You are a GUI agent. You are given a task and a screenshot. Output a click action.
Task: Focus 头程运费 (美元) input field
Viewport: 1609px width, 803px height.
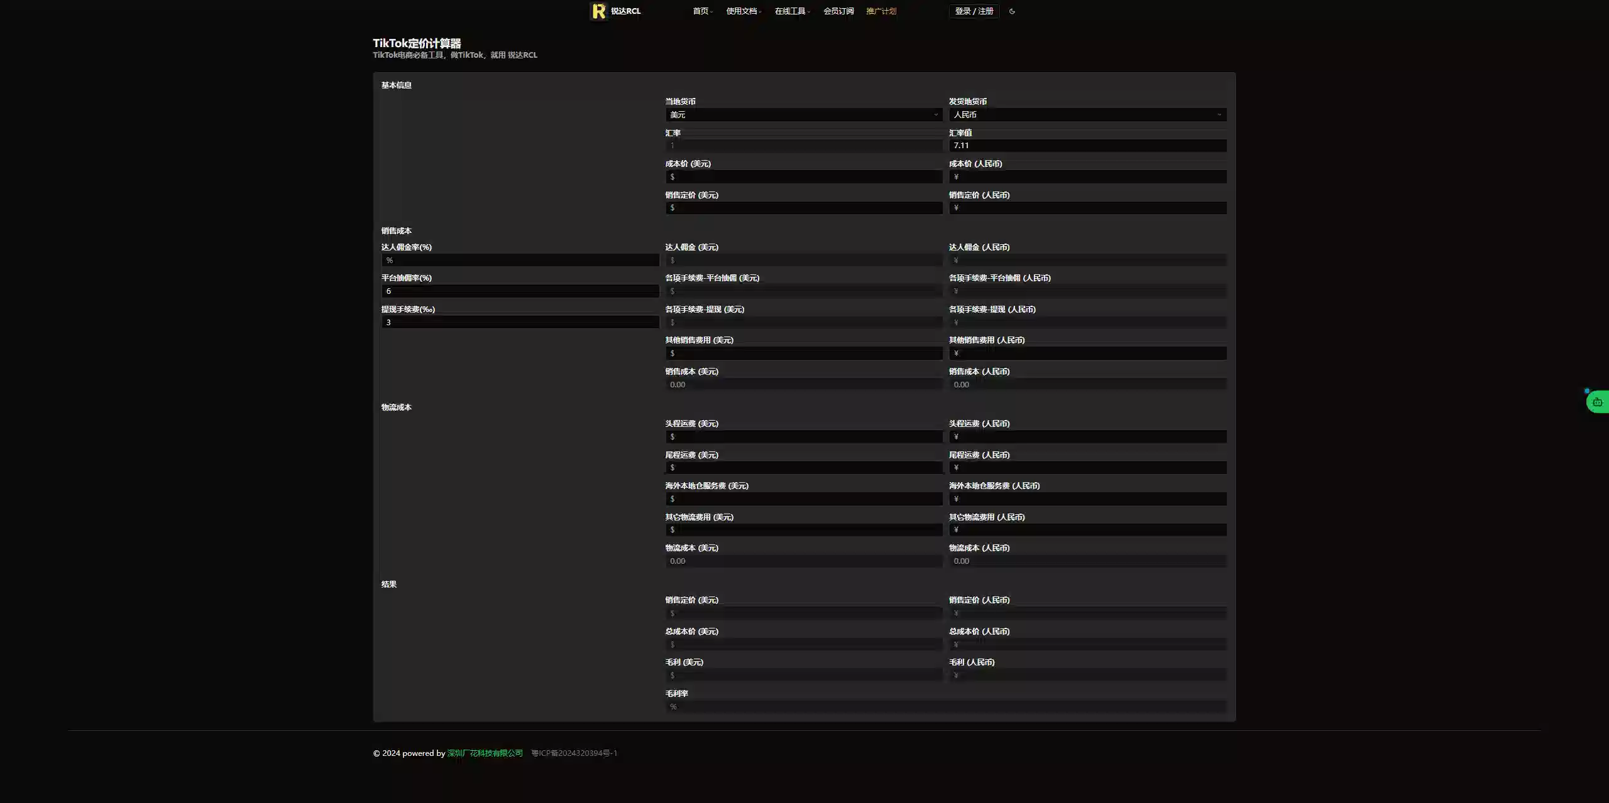(x=803, y=437)
